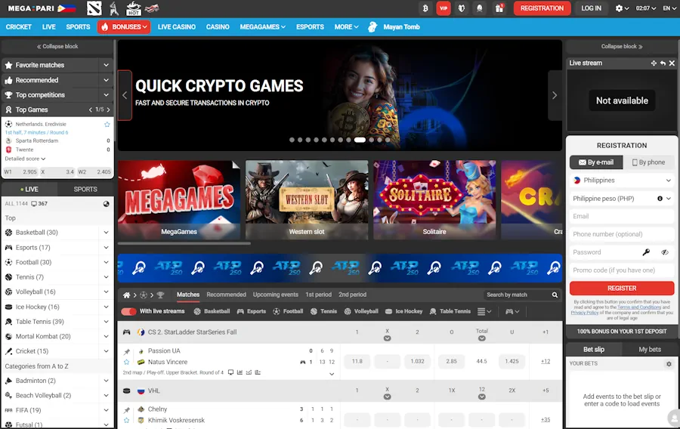Filter matches by Table Tennis in filter bar
The width and height of the screenshot is (680, 429).
pyautogui.click(x=450, y=312)
